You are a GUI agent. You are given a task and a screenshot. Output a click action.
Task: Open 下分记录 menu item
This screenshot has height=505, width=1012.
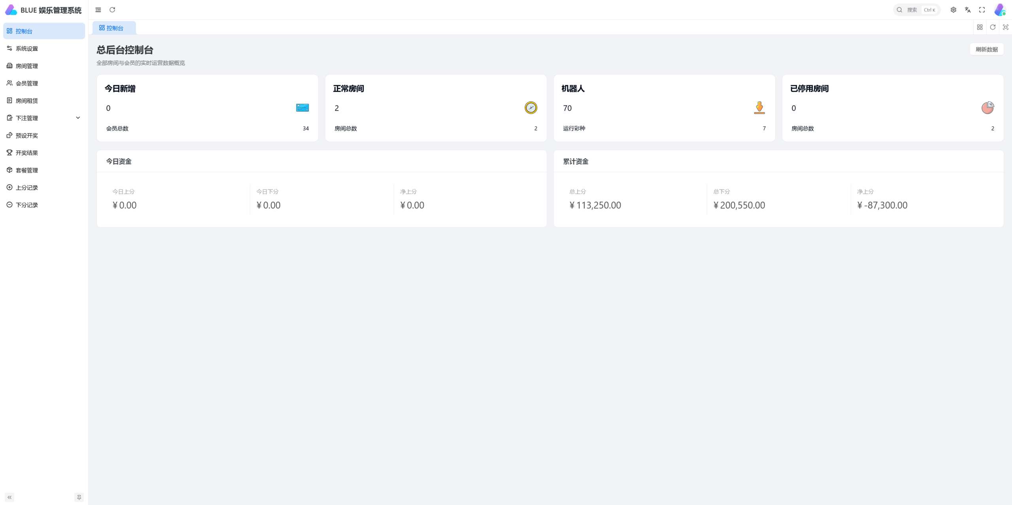[44, 205]
